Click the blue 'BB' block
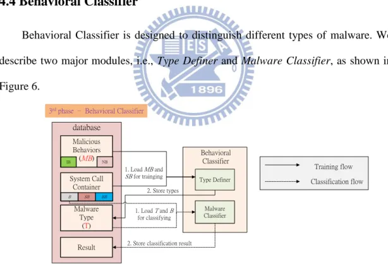Image resolution: width=388 pixels, height=264 pixels. click(104, 197)
